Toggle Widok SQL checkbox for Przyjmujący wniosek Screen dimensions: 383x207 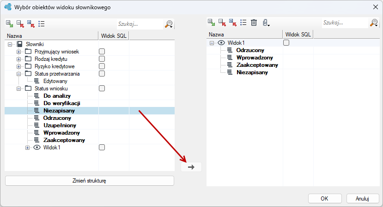point(102,52)
